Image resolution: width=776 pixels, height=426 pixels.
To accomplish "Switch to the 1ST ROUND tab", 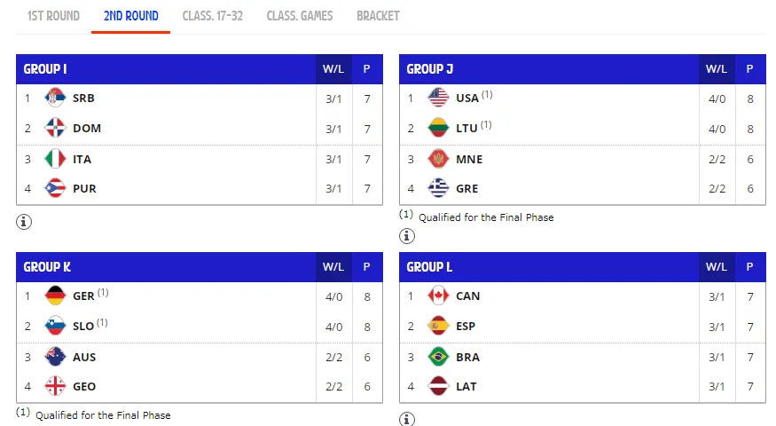I will (x=53, y=16).
